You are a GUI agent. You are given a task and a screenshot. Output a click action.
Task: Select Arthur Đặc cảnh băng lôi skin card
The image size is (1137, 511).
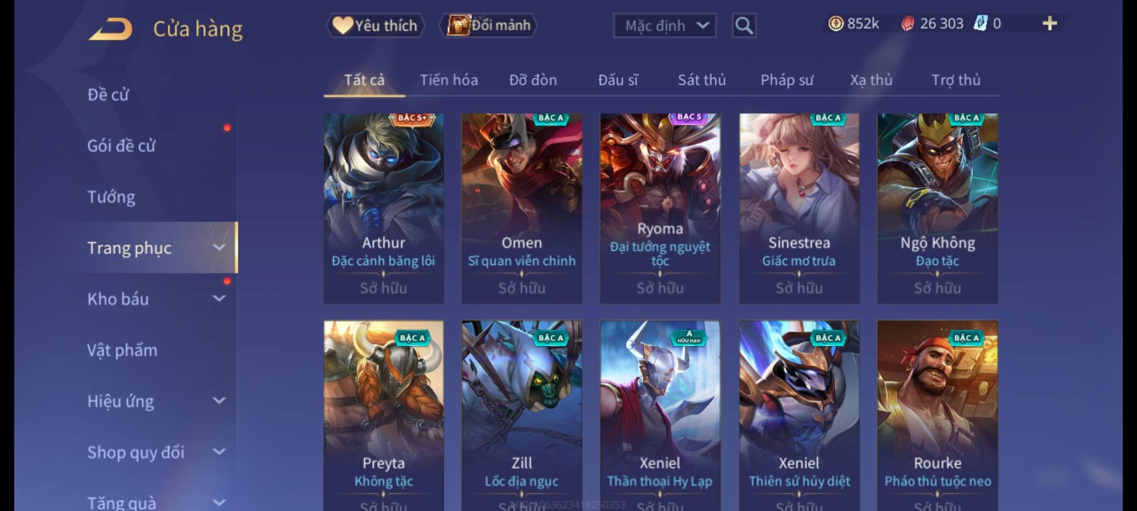click(x=384, y=208)
